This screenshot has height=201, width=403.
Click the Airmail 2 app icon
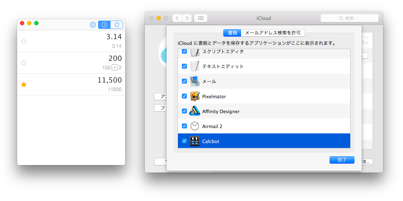point(195,126)
